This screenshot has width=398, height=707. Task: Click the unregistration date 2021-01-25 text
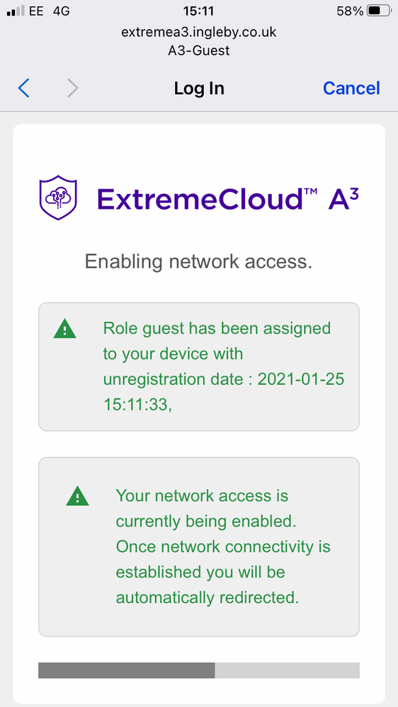[223, 379]
